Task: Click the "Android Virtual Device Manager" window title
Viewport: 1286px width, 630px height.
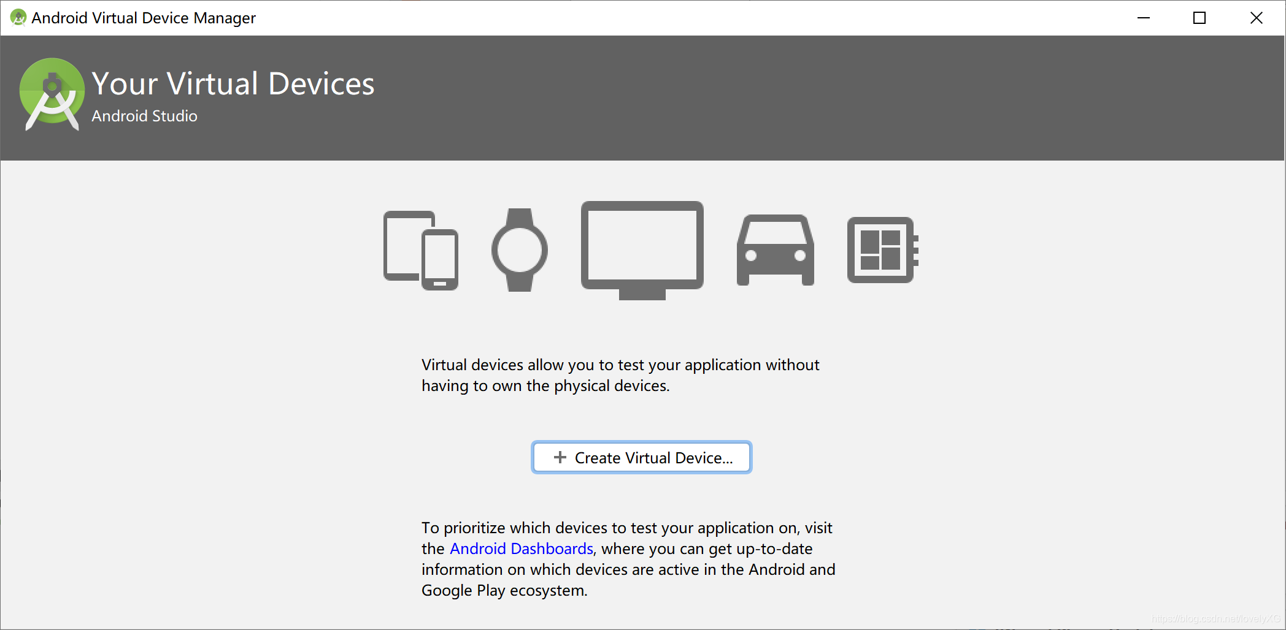Action: (144, 18)
